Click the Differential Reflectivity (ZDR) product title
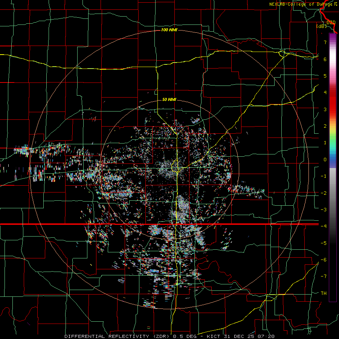Image resolution: width=339 pixels, height=339 pixels. [x=118, y=336]
